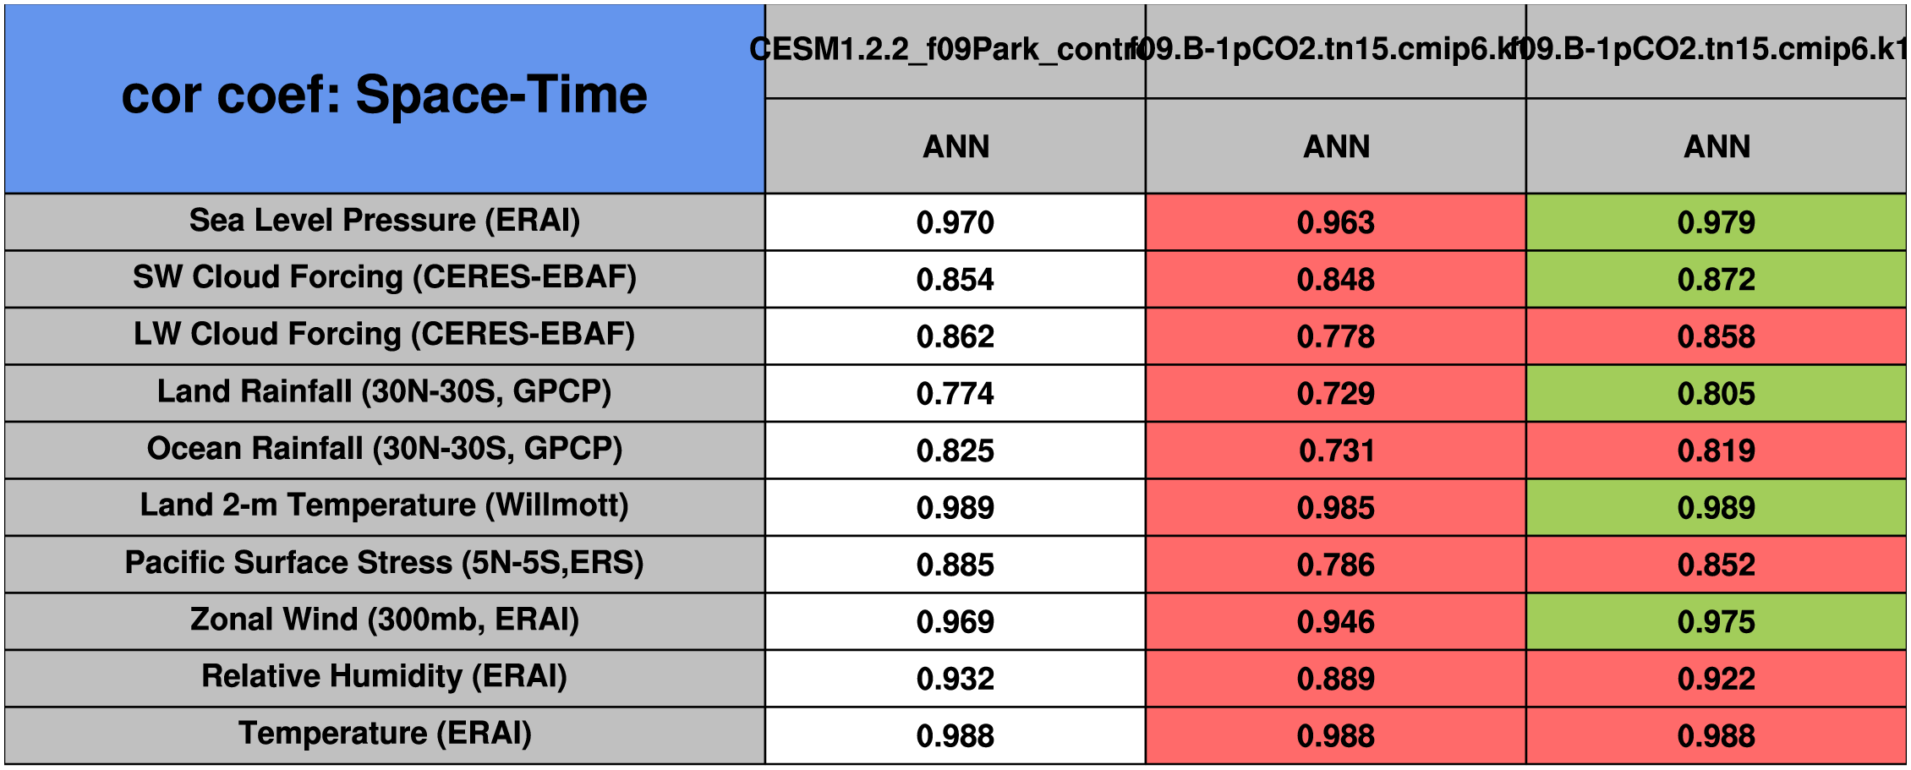1911x770 pixels.
Task: Click the green cell showing 0.872
Action: [x=1716, y=280]
